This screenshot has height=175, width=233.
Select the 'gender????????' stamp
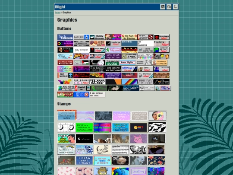(x=120, y=150)
